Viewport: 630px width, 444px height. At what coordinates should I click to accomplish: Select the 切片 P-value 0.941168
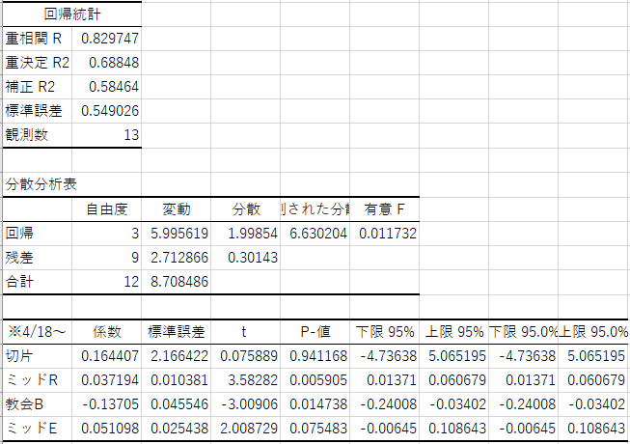pos(315,356)
